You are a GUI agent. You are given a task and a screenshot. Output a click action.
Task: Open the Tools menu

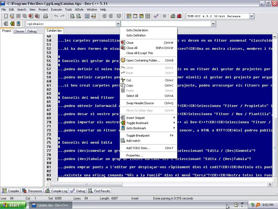[x=68, y=10]
